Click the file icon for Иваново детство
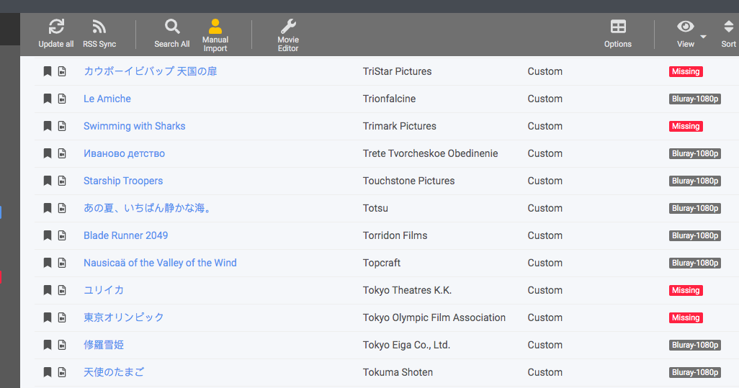This screenshot has height=388, width=739. 62,153
